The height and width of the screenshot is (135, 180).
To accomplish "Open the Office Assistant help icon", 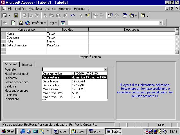I will pos(143,15).
